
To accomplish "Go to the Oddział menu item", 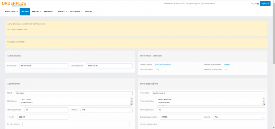I will coord(88,12).
